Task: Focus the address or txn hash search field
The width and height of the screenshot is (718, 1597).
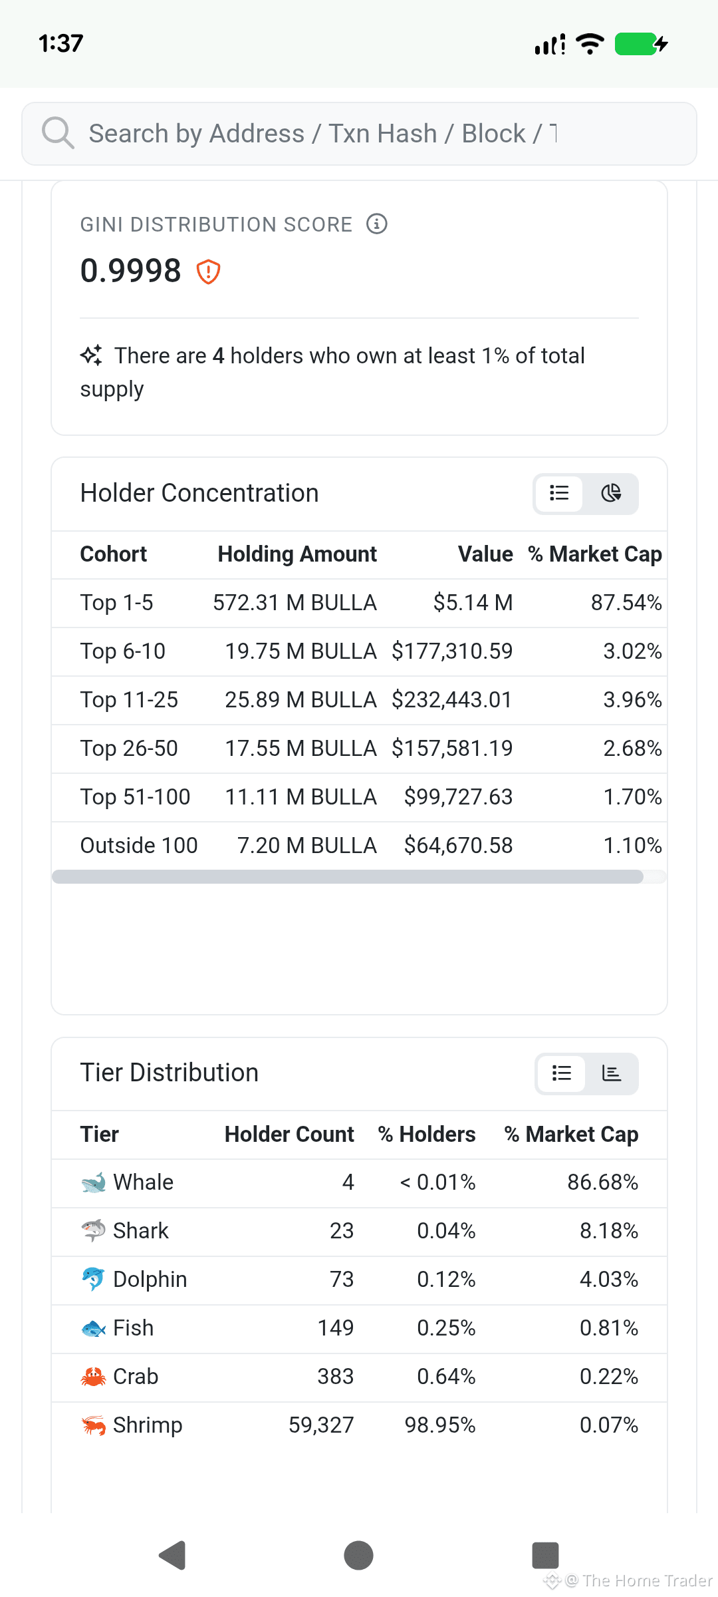Action: pyautogui.click(x=359, y=134)
